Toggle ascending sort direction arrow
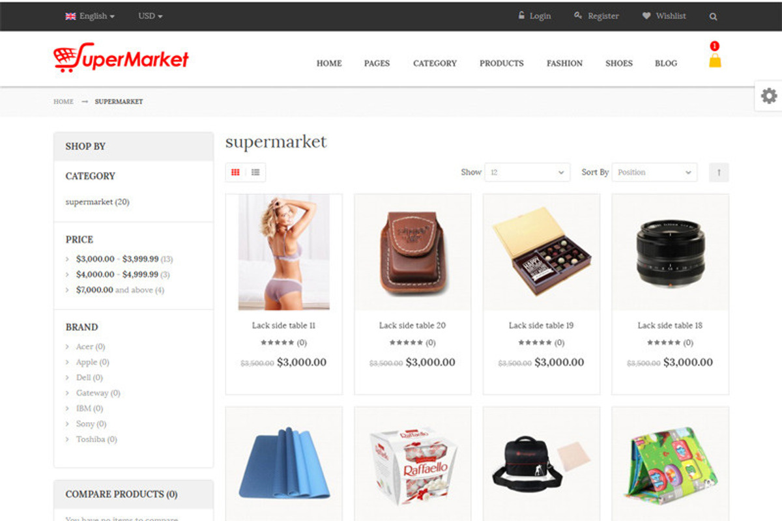 tap(719, 173)
